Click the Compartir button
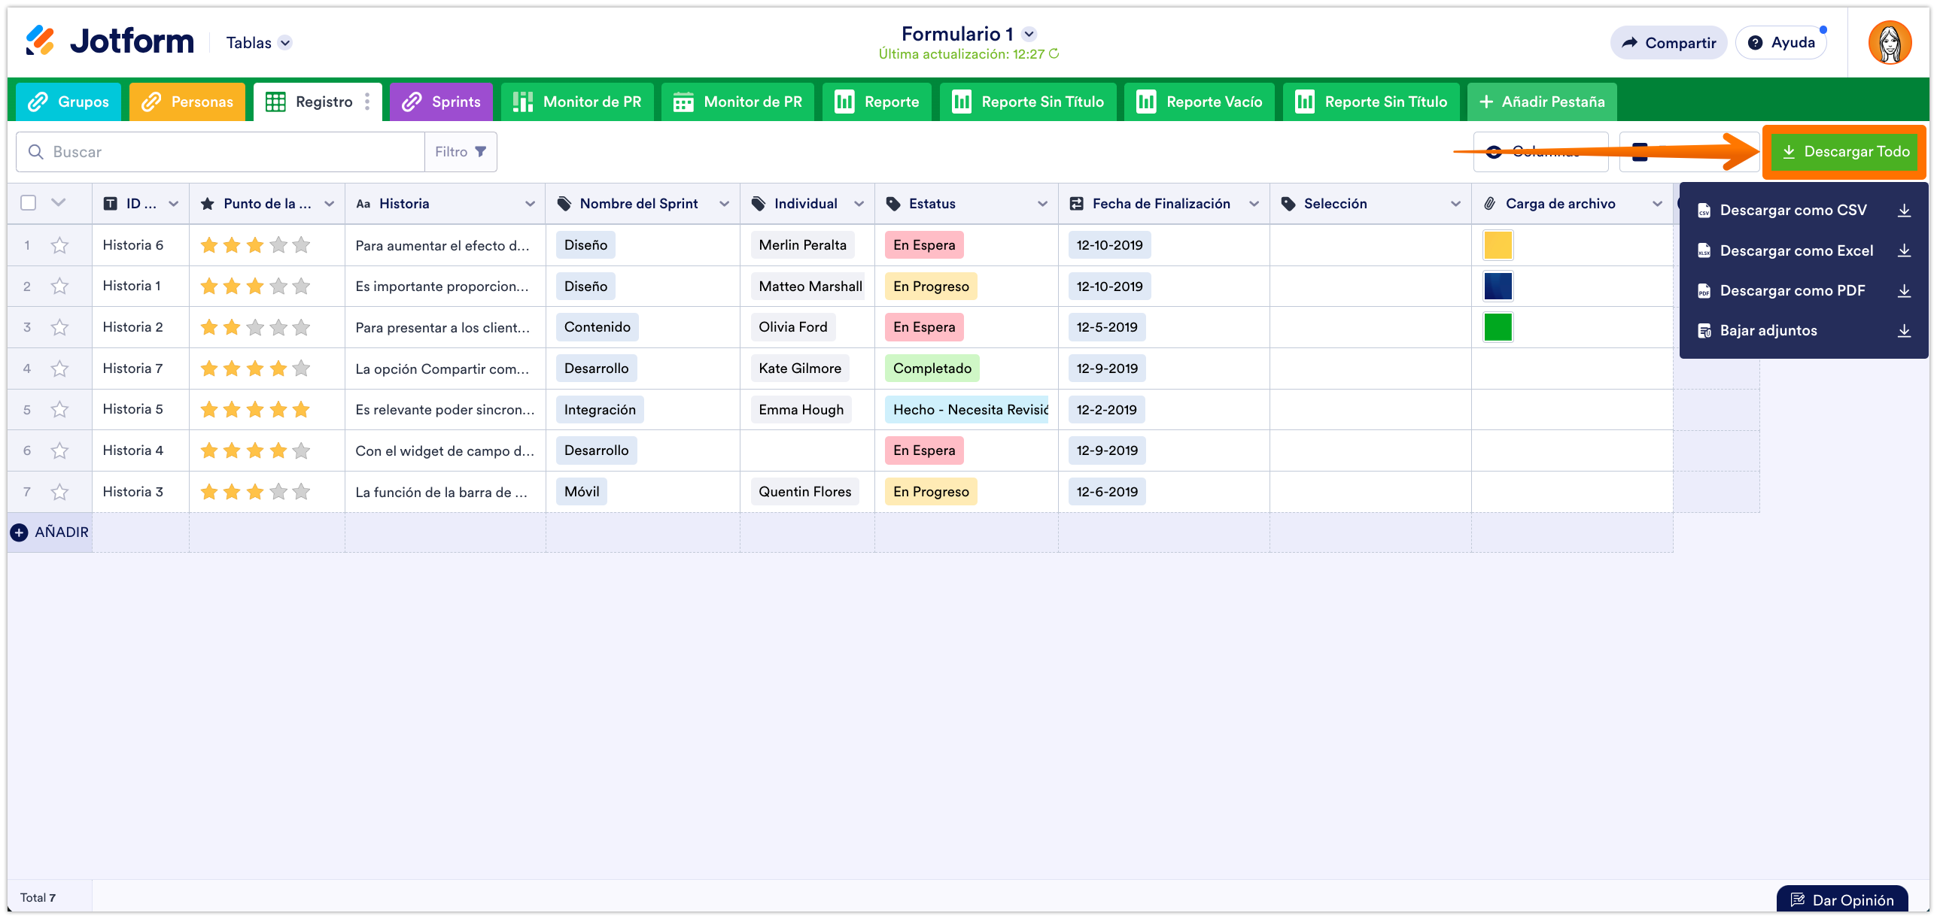 point(1668,43)
